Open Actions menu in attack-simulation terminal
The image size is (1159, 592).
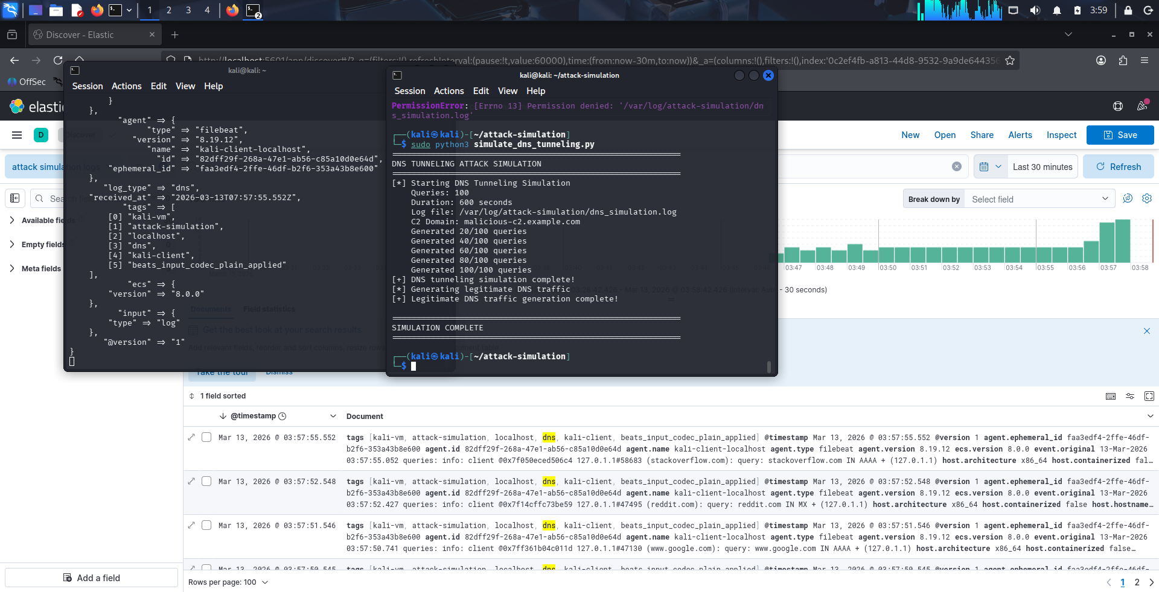[449, 91]
